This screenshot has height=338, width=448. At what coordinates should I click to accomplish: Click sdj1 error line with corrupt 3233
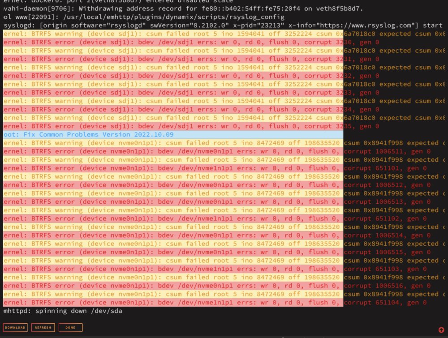click(x=191, y=93)
